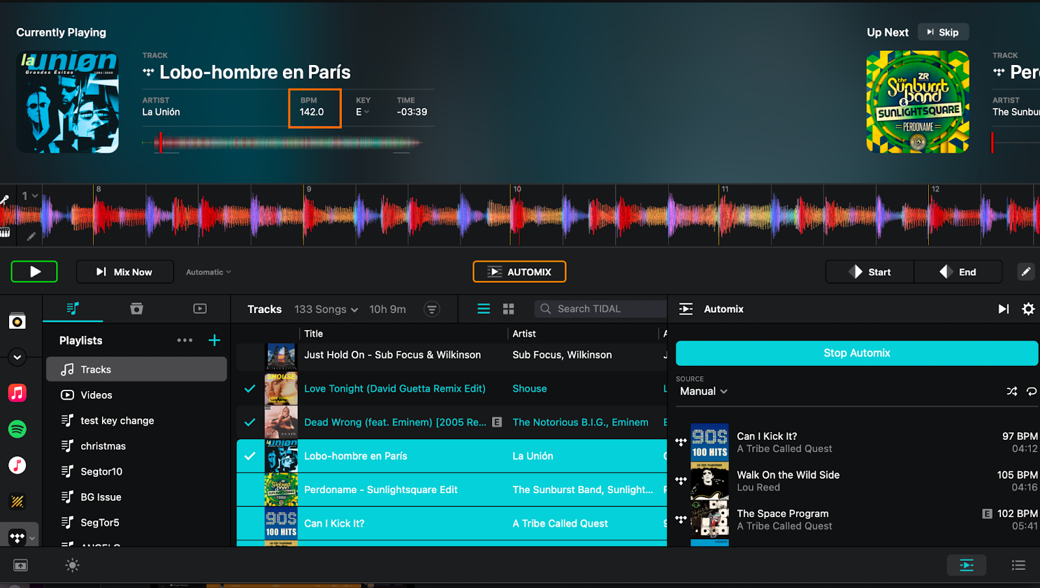Open the Spotify source in sidebar

click(x=18, y=429)
